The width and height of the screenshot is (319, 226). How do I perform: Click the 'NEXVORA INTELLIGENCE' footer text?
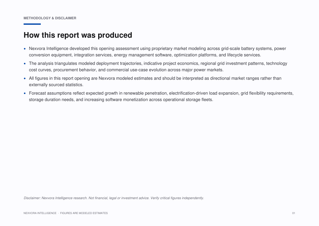pos(40,213)
